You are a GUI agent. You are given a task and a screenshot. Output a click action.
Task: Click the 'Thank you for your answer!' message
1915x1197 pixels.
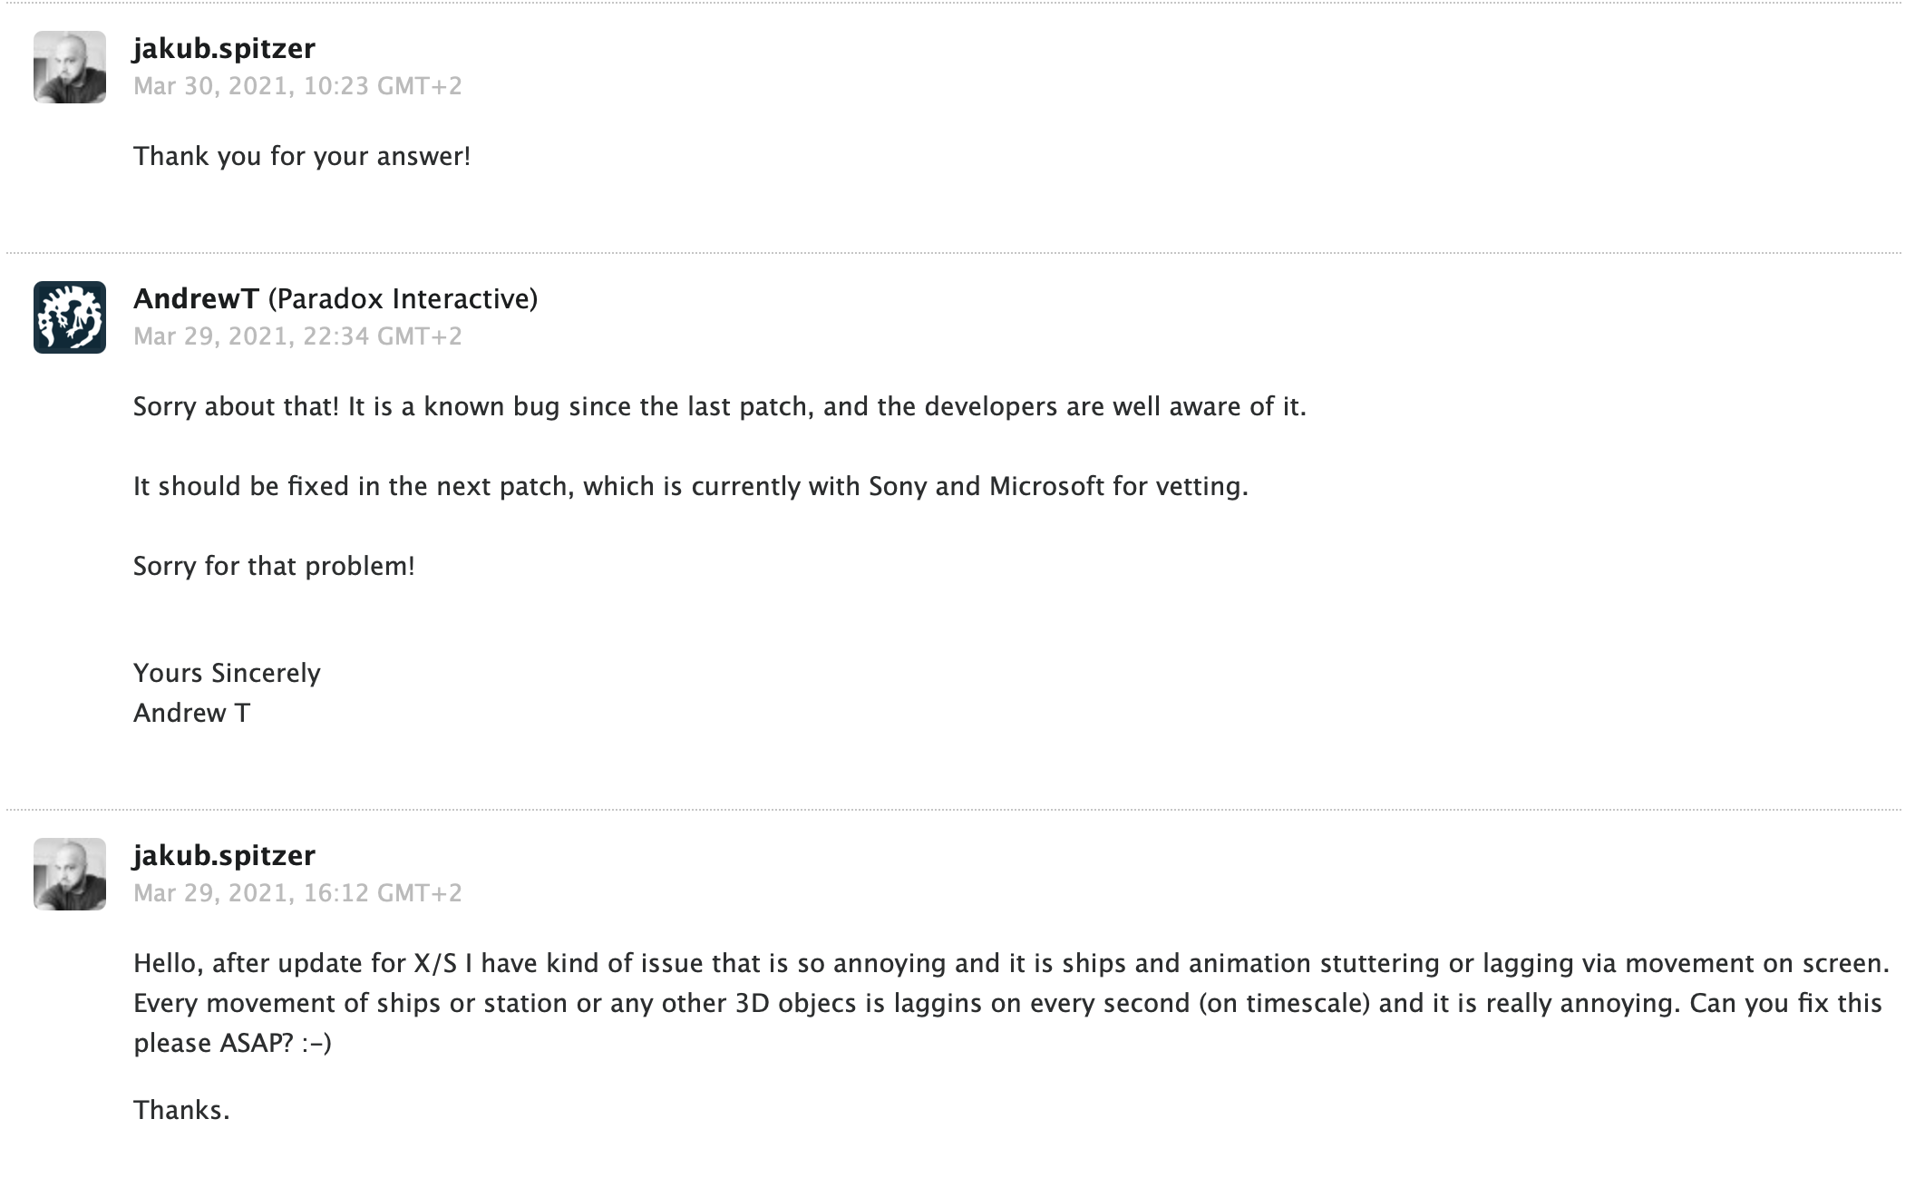pyautogui.click(x=302, y=156)
